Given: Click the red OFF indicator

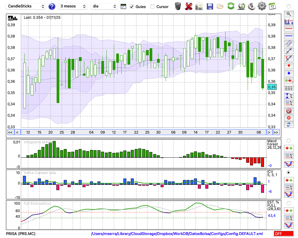Looking at the screenshot, I should [x=284, y=234].
